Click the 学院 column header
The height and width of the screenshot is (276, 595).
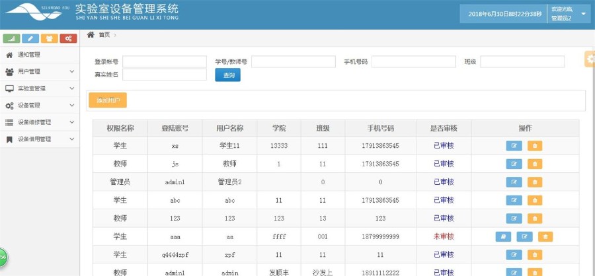[x=279, y=129]
